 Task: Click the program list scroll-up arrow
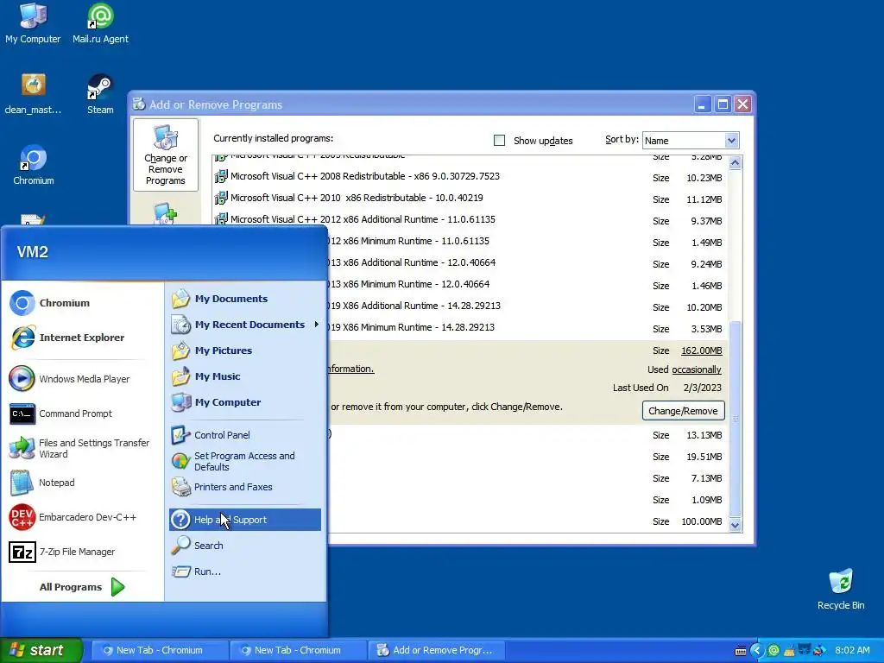pos(735,163)
